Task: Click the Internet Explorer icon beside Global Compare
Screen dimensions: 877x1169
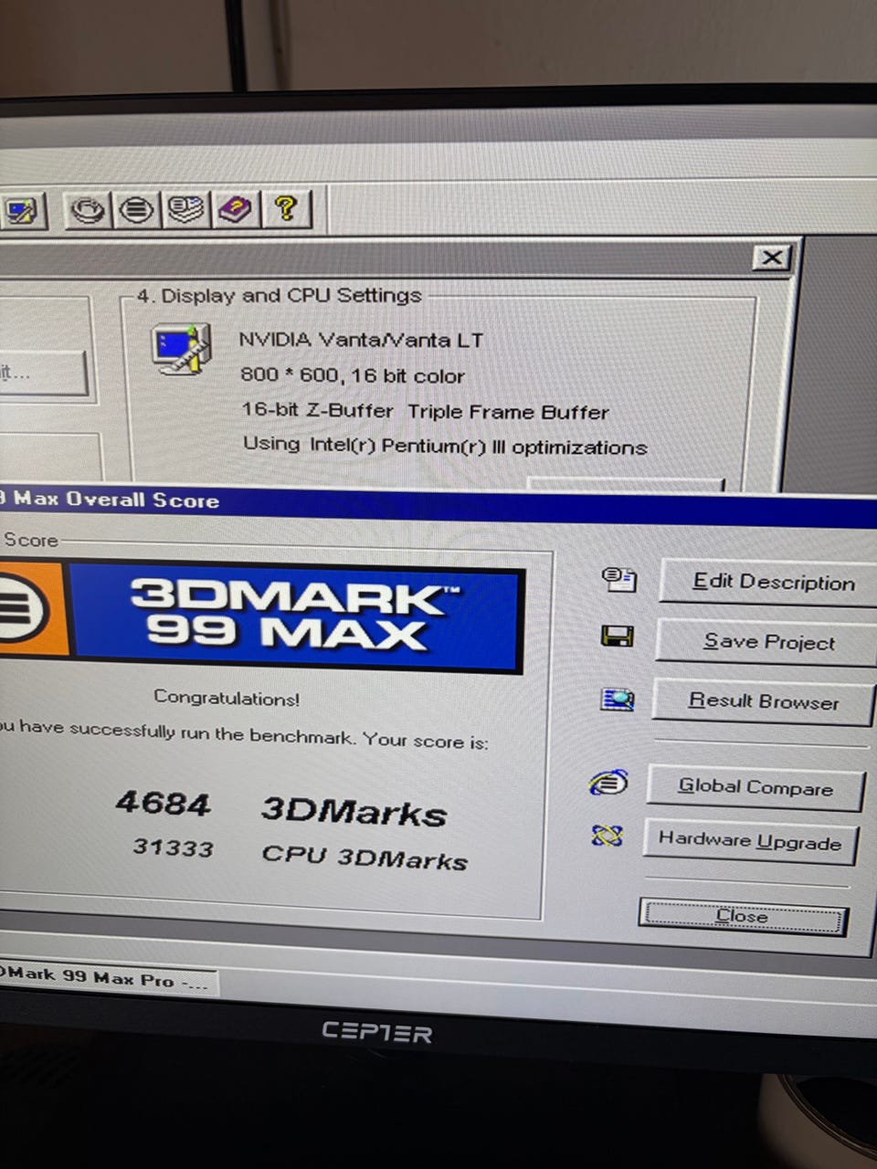Action: (x=609, y=783)
